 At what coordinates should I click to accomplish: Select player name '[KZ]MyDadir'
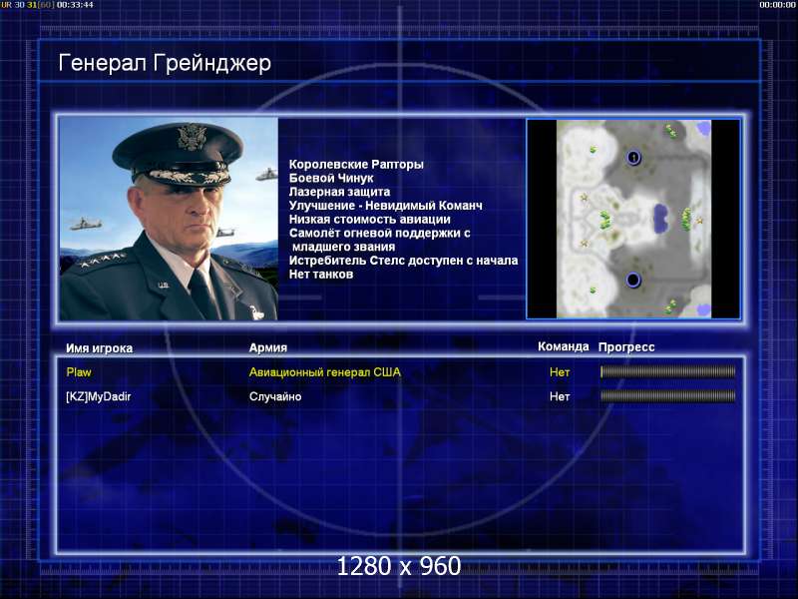tap(98, 396)
